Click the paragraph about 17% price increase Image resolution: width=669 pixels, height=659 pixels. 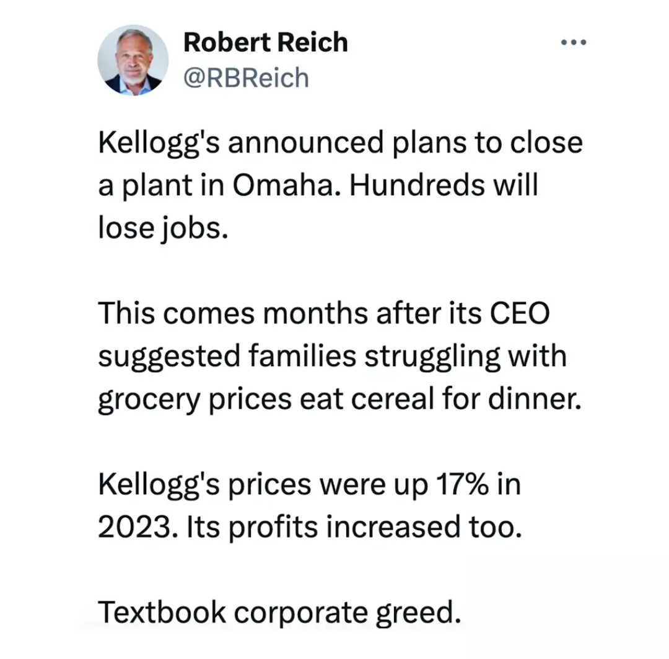coord(310,505)
